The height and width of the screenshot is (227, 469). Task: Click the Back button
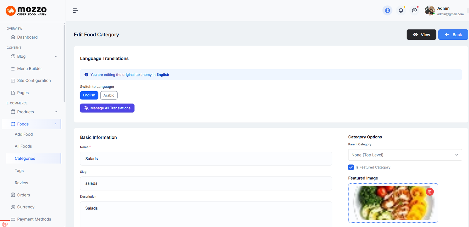click(x=453, y=35)
